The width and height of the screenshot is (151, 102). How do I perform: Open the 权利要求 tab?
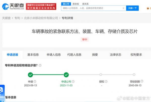136,55
